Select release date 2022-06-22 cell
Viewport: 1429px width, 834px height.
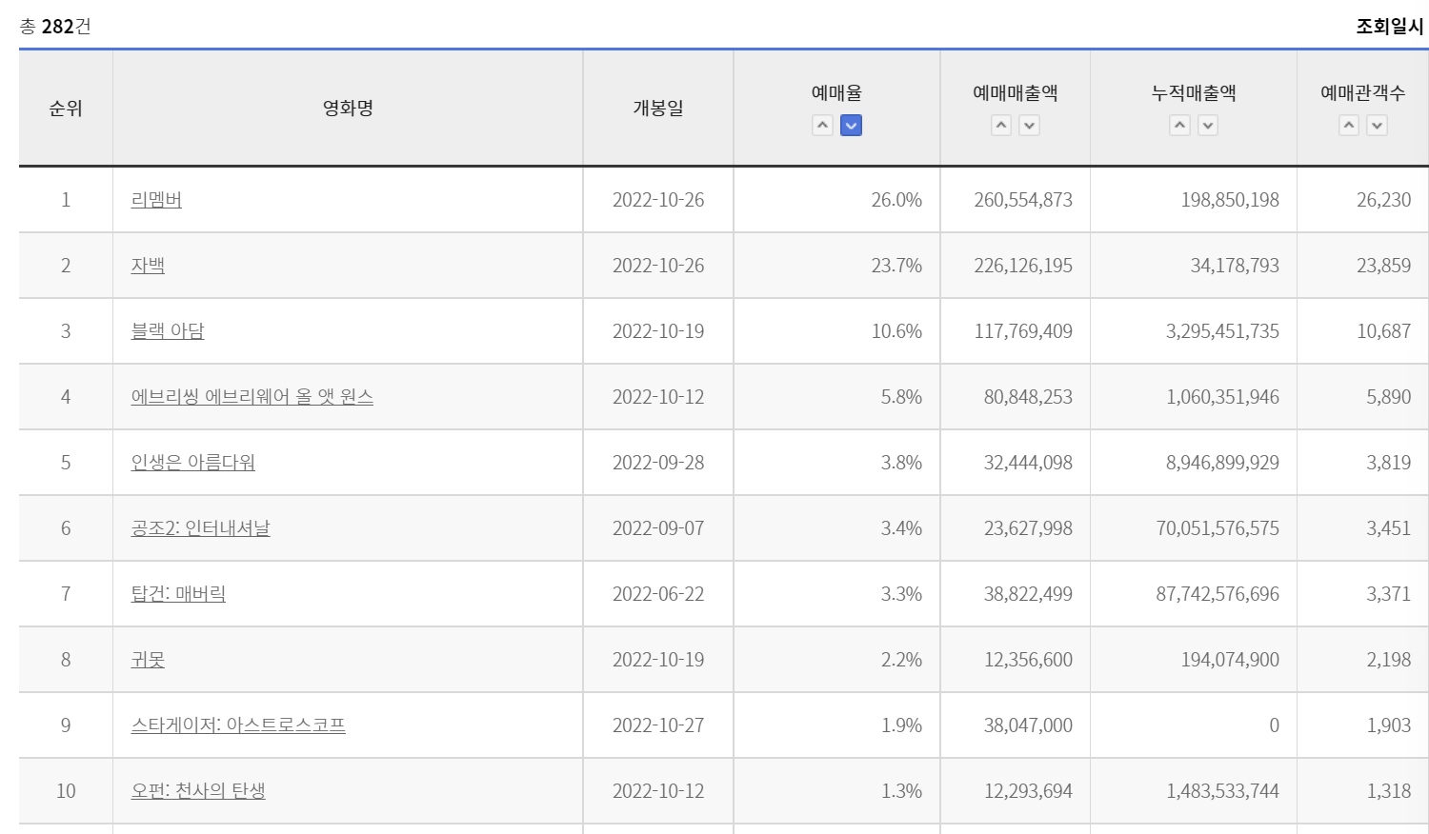point(658,594)
